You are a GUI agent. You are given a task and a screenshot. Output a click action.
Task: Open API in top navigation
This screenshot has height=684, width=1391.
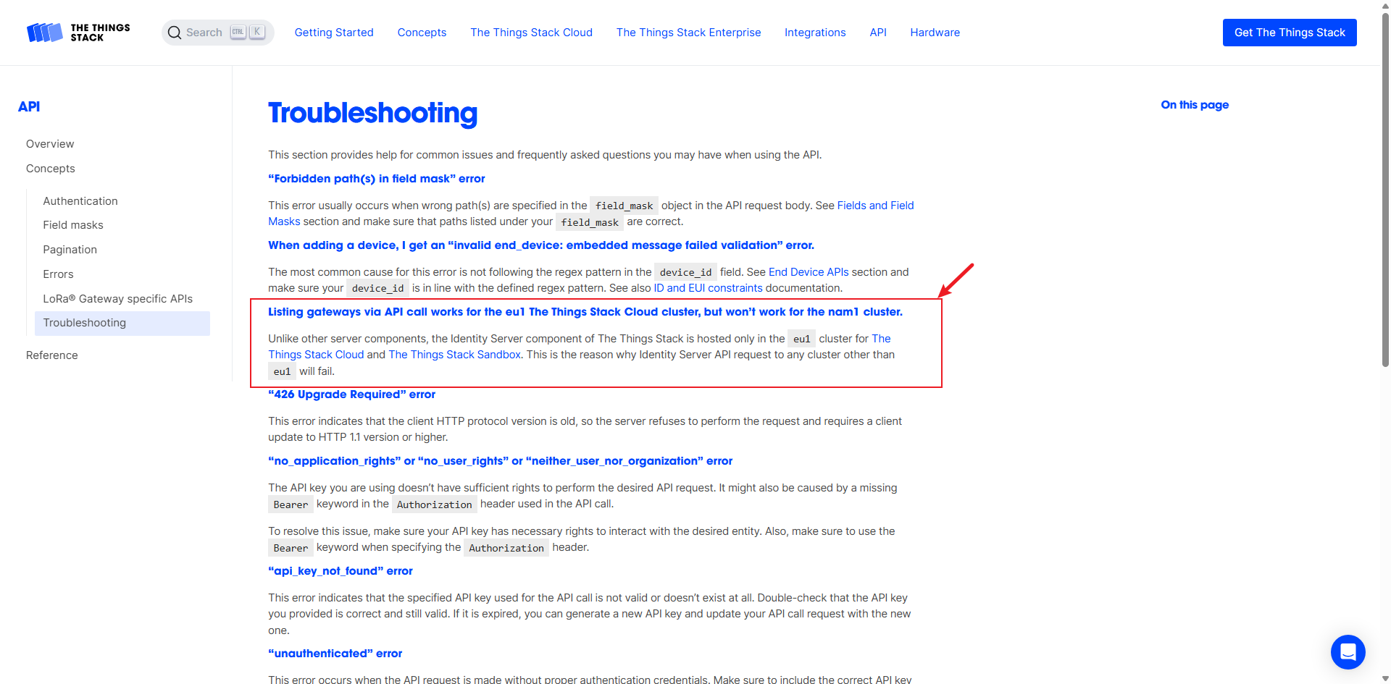pyautogui.click(x=878, y=33)
